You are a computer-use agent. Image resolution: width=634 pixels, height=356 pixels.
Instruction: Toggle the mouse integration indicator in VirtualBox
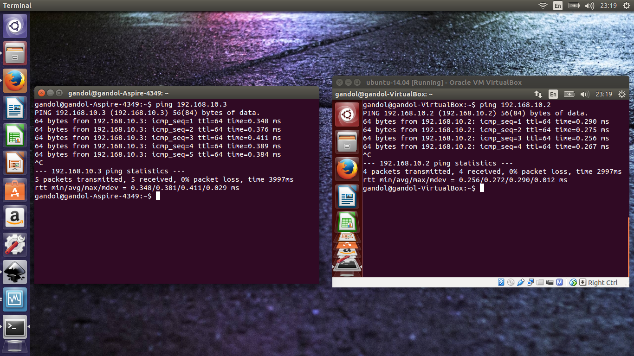pos(574,282)
